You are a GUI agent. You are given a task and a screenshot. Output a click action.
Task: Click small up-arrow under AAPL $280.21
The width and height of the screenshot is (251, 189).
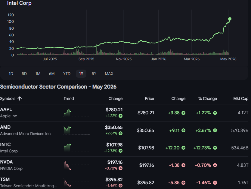[121, 116]
